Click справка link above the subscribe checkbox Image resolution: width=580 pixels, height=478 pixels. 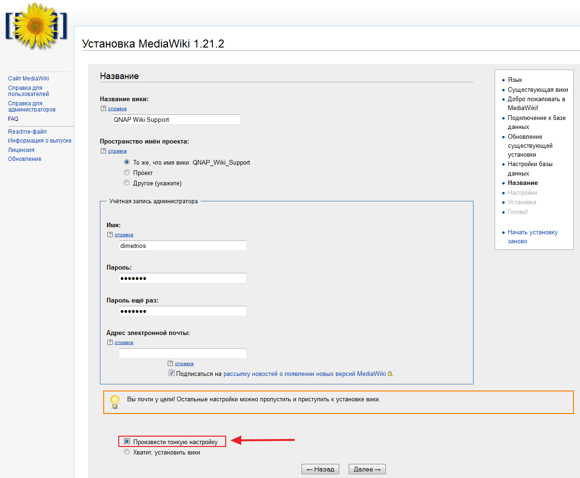click(x=184, y=364)
